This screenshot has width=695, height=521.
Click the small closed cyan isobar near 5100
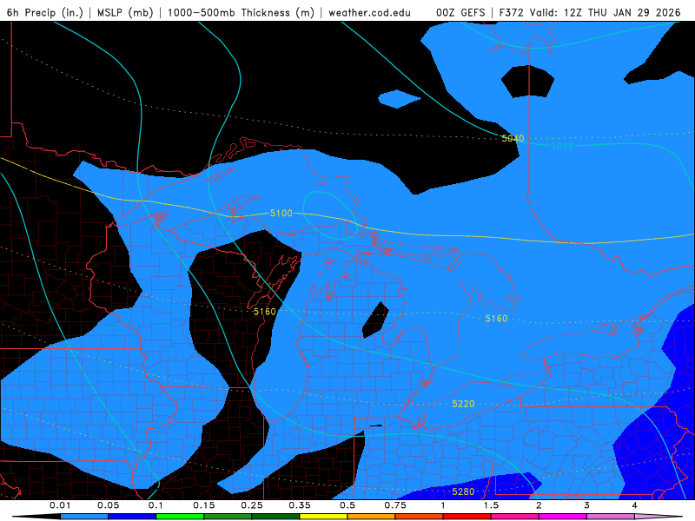(x=330, y=215)
